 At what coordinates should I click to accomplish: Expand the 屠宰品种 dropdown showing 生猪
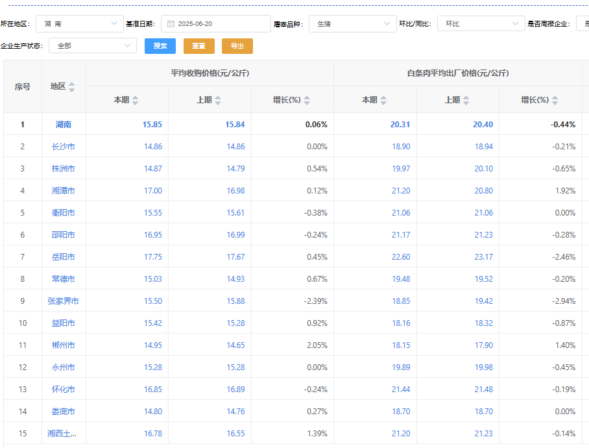pyautogui.click(x=352, y=24)
